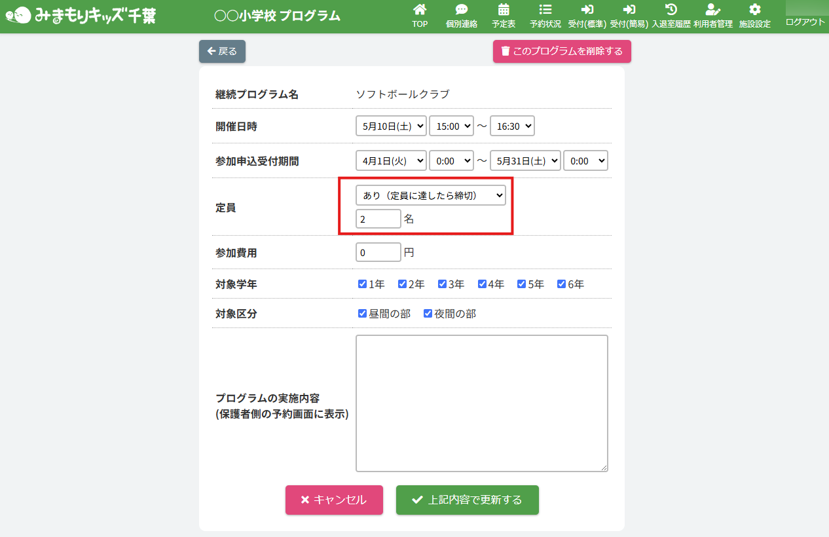Screen dimensions: 829x537
Task: Expand the 16:30 end time dropdown
Action: [x=512, y=126]
